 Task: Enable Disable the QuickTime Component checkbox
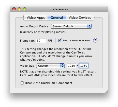click(22, 83)
